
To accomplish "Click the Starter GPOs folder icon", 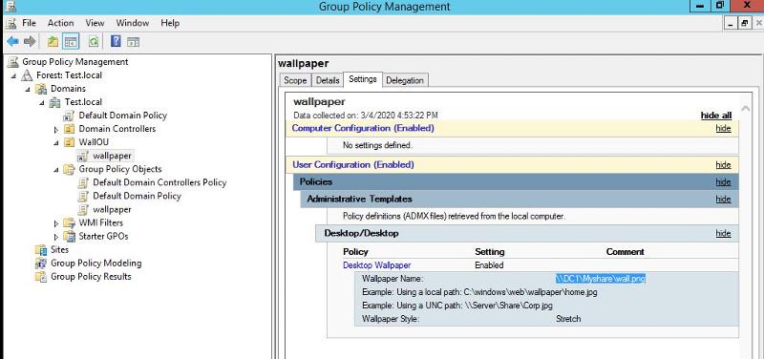I will click(x=70, y=236).
